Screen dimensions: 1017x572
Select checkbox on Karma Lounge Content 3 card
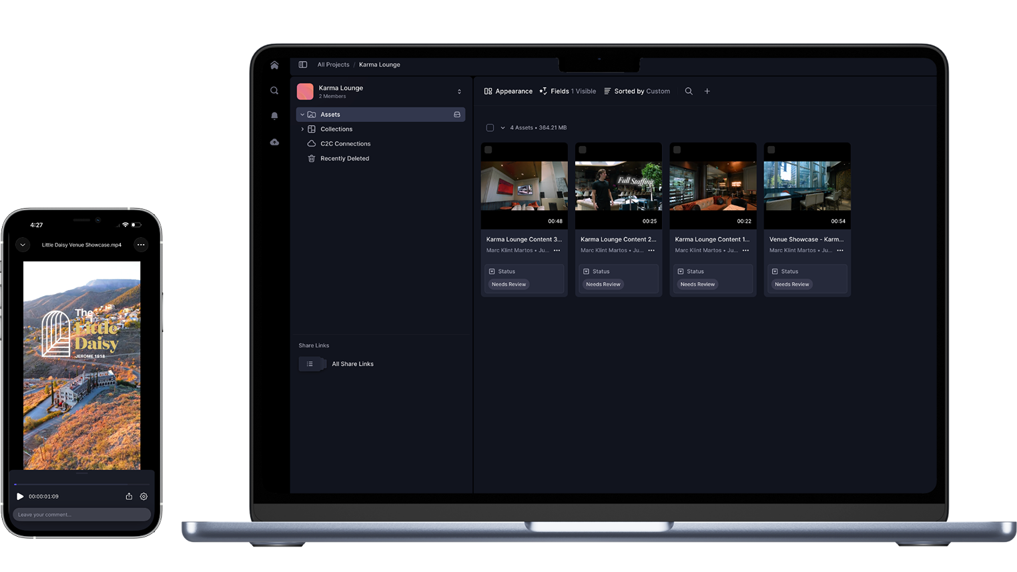488,150
